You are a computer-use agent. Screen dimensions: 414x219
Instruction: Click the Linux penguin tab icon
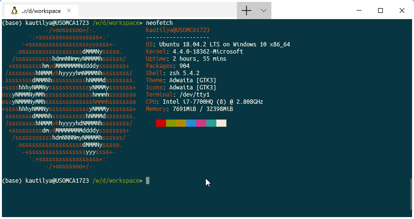pyautogui.click(x=14, y=11)
